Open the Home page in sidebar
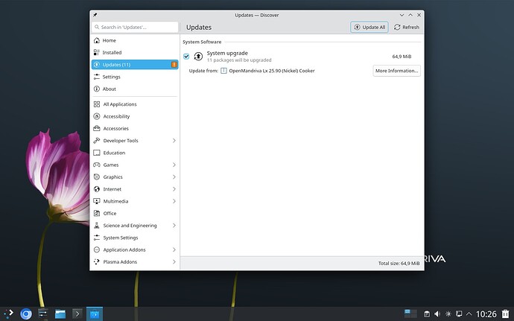514x321 pixels. coord(109,40)
